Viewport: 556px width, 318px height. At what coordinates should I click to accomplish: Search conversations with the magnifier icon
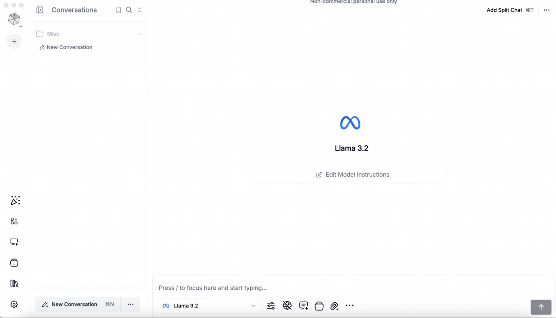[129, 10]
